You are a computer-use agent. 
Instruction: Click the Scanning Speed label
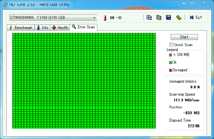point(182,94)
